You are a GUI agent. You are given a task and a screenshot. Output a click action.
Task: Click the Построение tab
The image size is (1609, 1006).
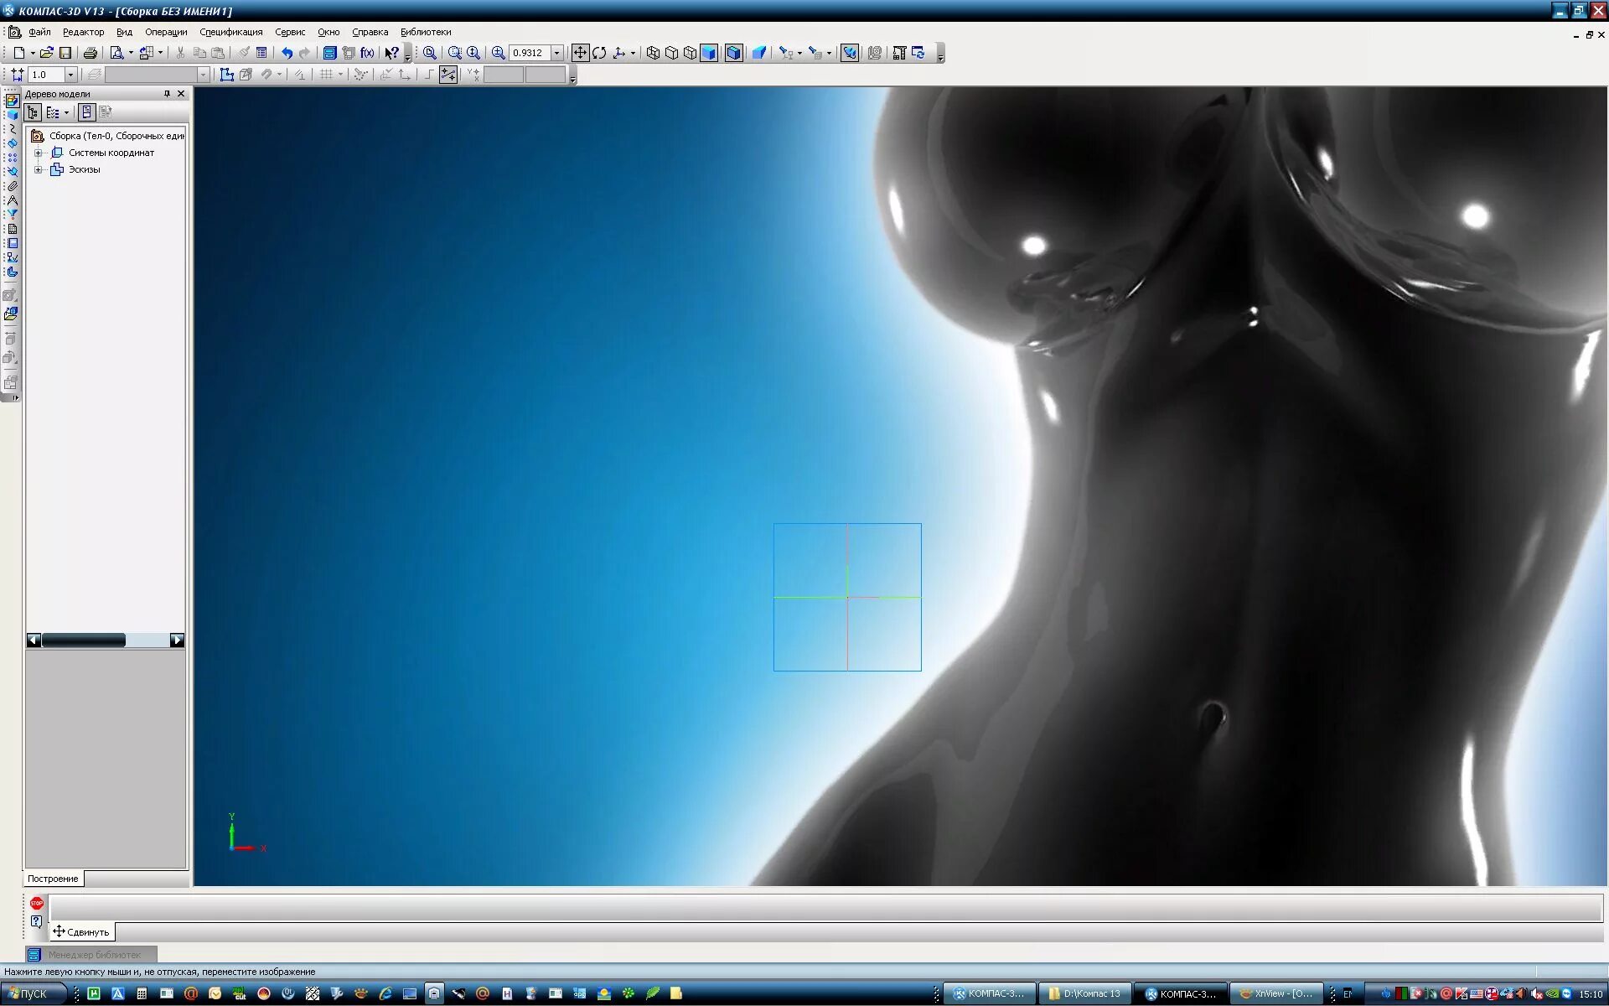(53, 879)
